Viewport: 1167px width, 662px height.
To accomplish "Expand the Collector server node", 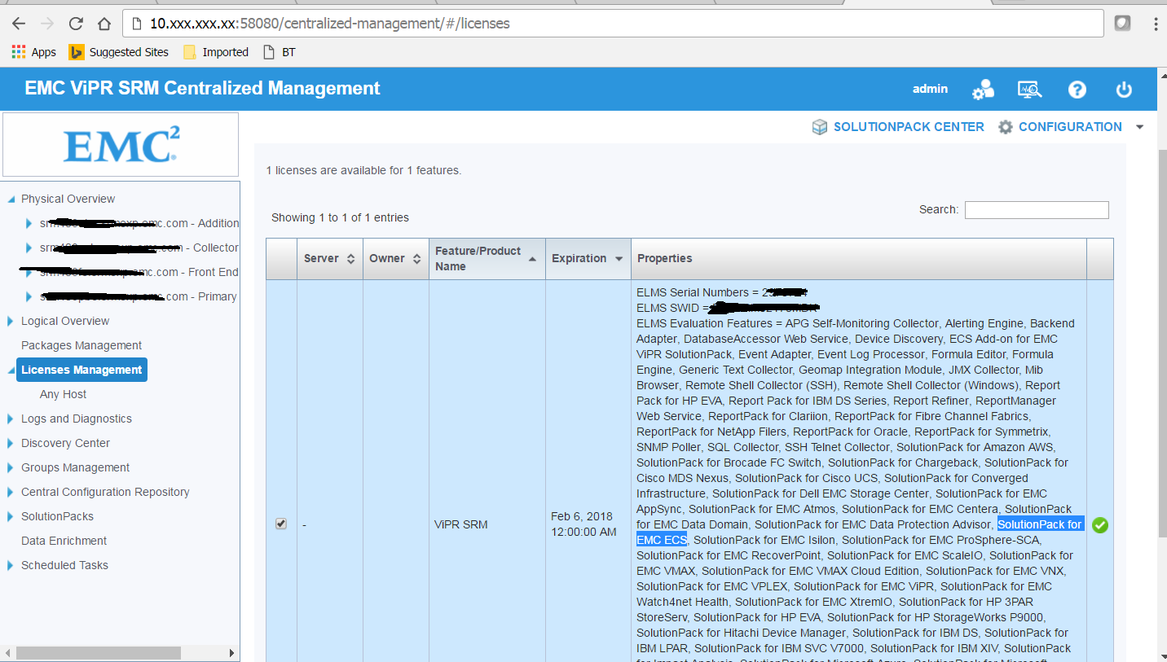I will (29, 248).
